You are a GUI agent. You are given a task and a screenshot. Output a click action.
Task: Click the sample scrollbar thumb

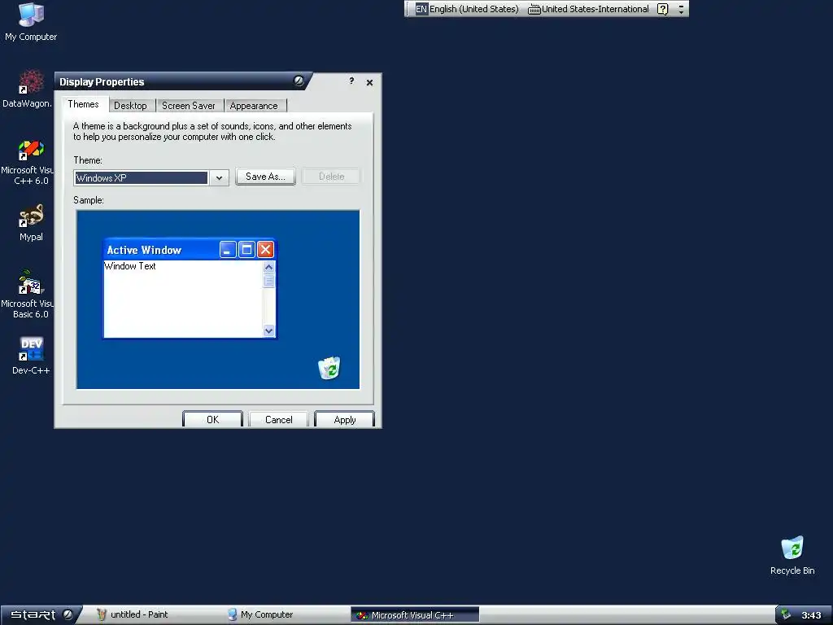[x=268, y=281]
